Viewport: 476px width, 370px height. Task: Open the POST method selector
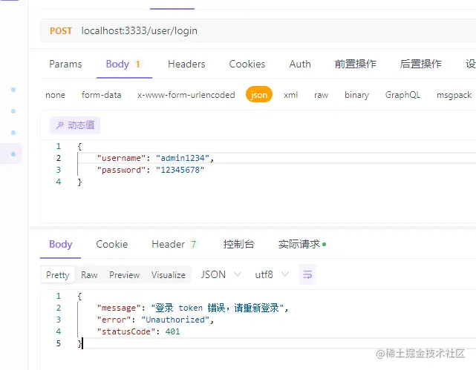pyautogui.click(x=61, y=30)
